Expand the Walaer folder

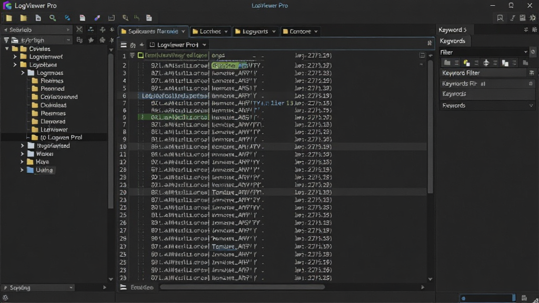[x=22, y=154]
